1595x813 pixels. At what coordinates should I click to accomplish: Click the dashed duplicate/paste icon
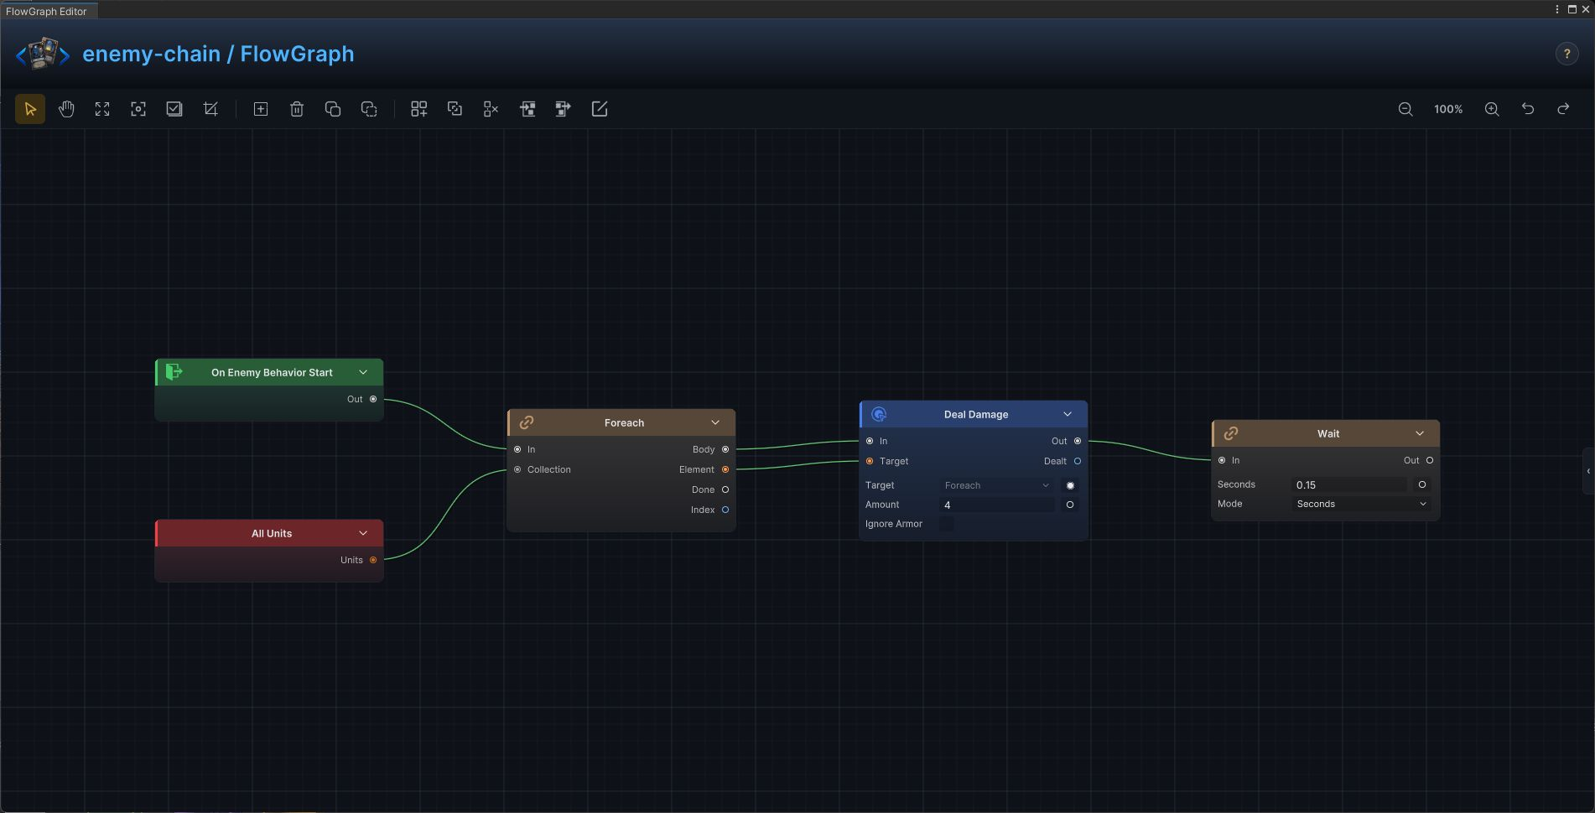(x=369, y=109)
